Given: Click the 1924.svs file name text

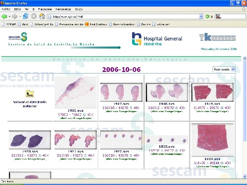Looking at the screenshot, I should pos(212,159).
